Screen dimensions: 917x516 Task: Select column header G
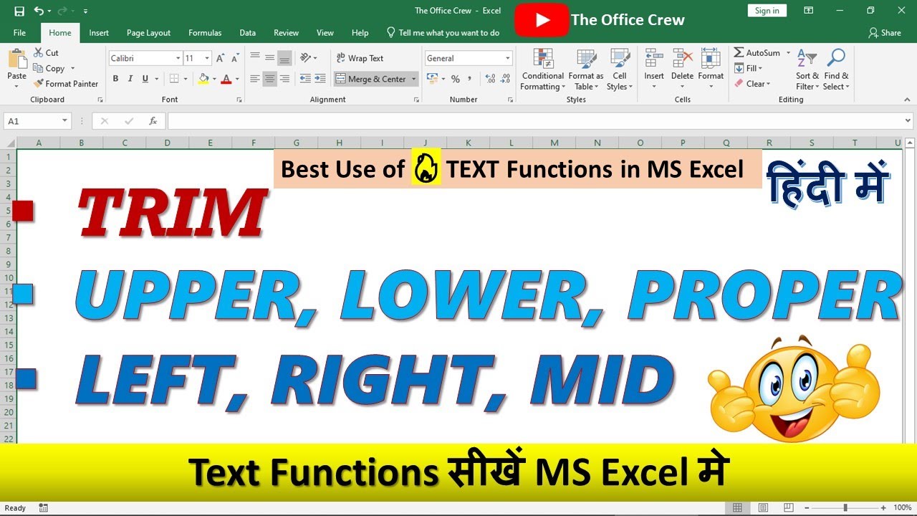(x=297, y=143)
